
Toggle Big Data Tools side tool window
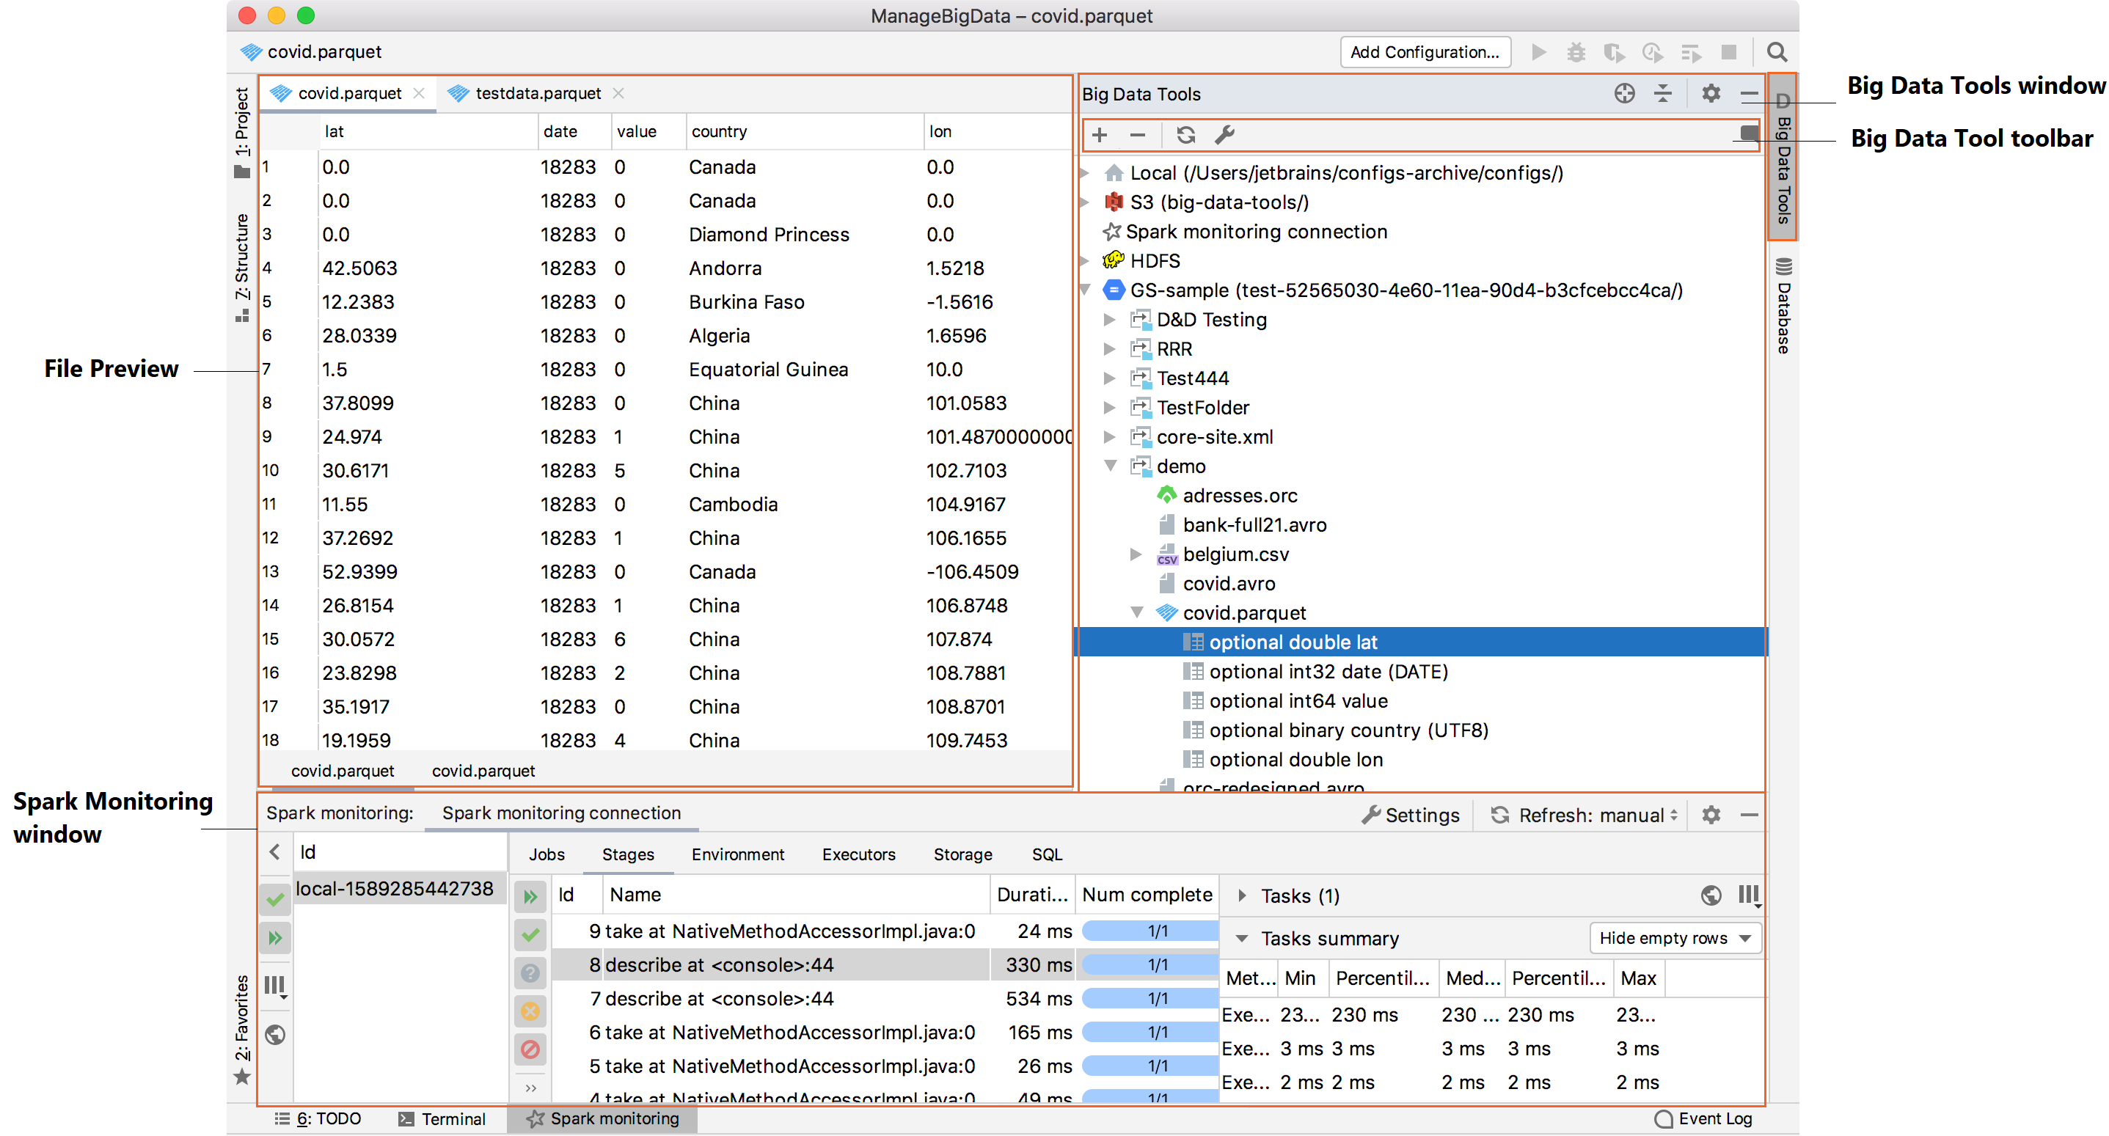pyautogui.click(x=1783, y=157)
